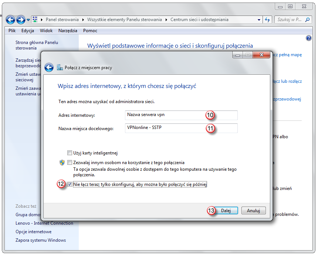Click the Nazwa miejsca docelowego input field
This screenshot has height=255, width=318.
click(181, 128)
